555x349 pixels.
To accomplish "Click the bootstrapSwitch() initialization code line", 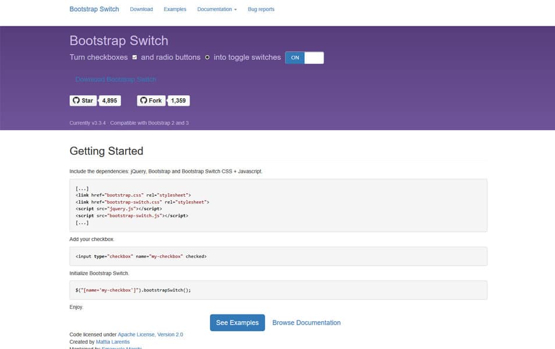I will point(133,290).
